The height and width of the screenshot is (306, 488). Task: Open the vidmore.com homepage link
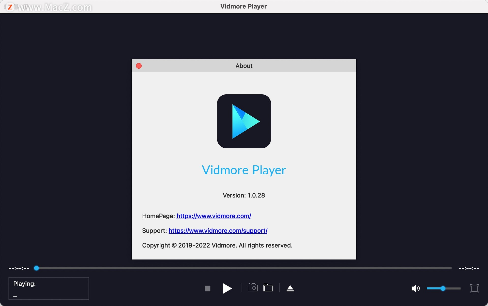pos(214,216)
